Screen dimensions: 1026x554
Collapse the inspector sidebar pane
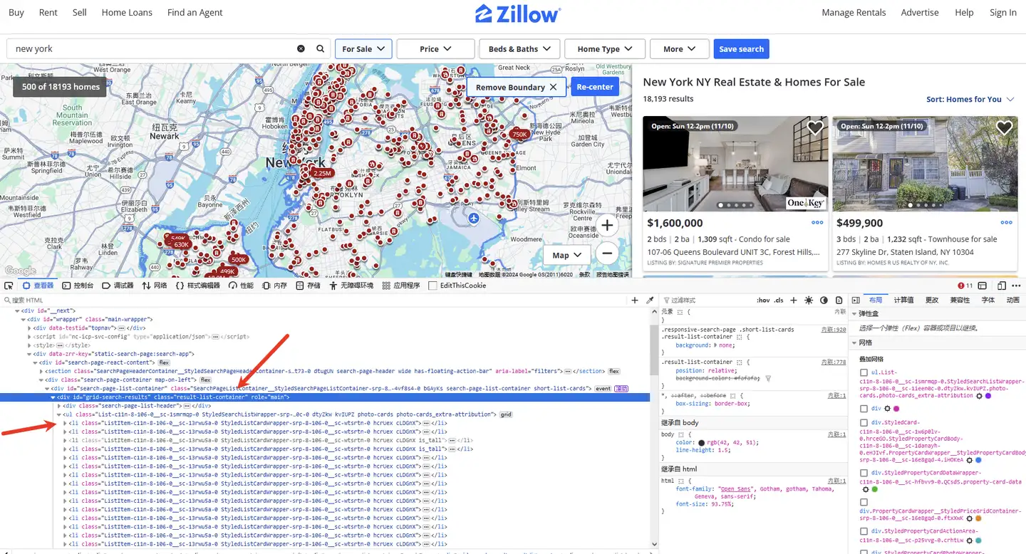(x=856, y=300)
